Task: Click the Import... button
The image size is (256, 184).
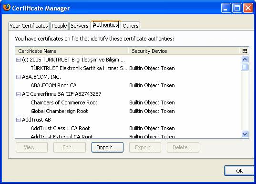Action: [107, 147]
